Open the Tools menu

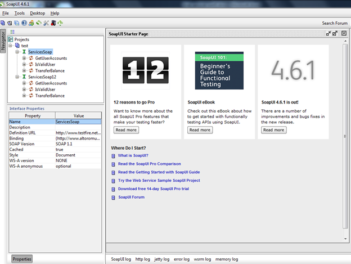(x=19, y=13)
